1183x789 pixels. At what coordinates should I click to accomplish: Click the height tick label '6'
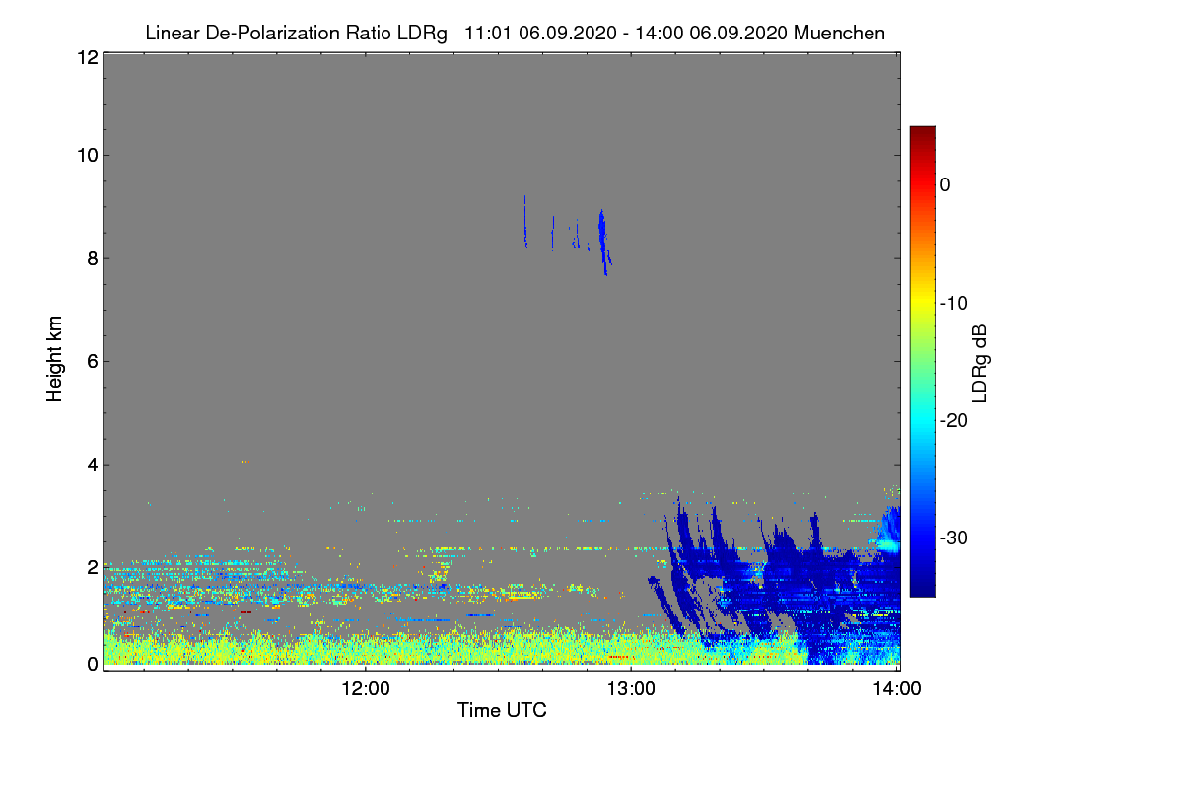(92, 361)
